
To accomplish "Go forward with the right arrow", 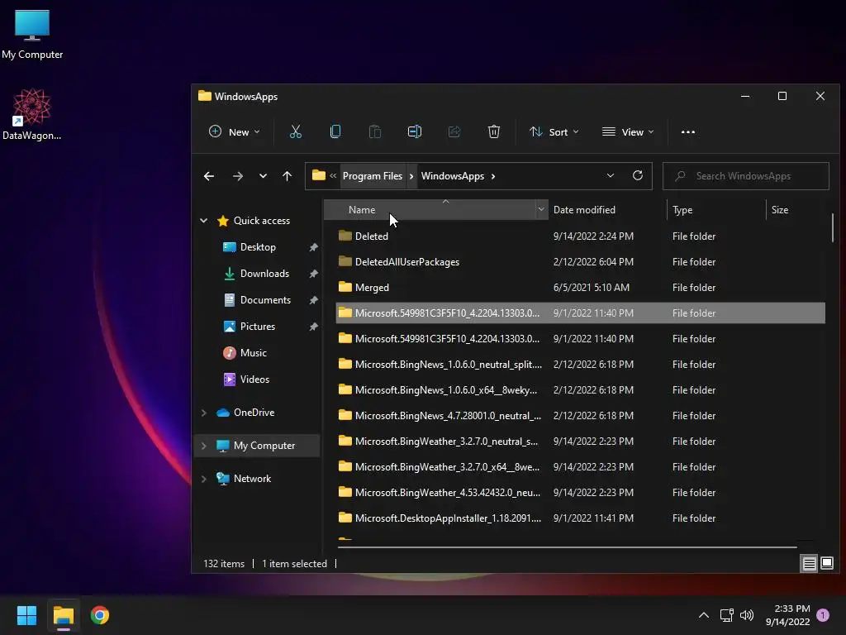I will point(237,176).
